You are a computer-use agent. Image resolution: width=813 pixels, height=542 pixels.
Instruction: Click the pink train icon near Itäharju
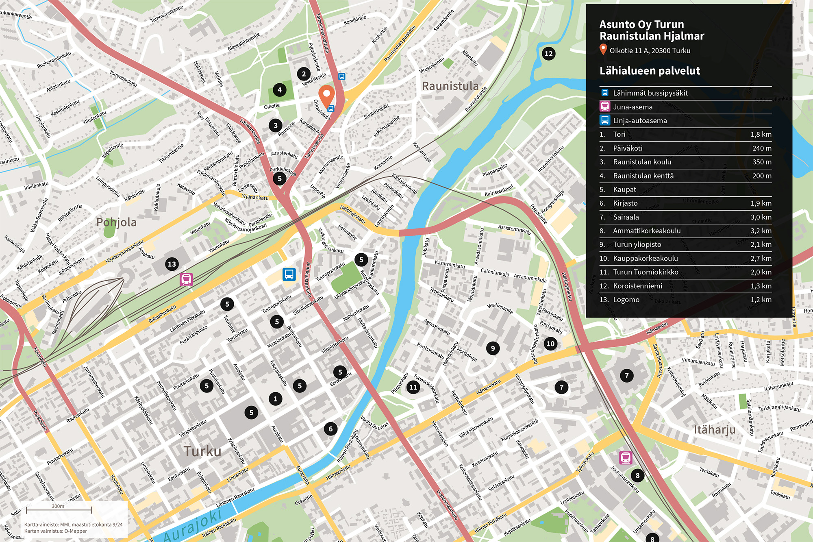[626, 457]
